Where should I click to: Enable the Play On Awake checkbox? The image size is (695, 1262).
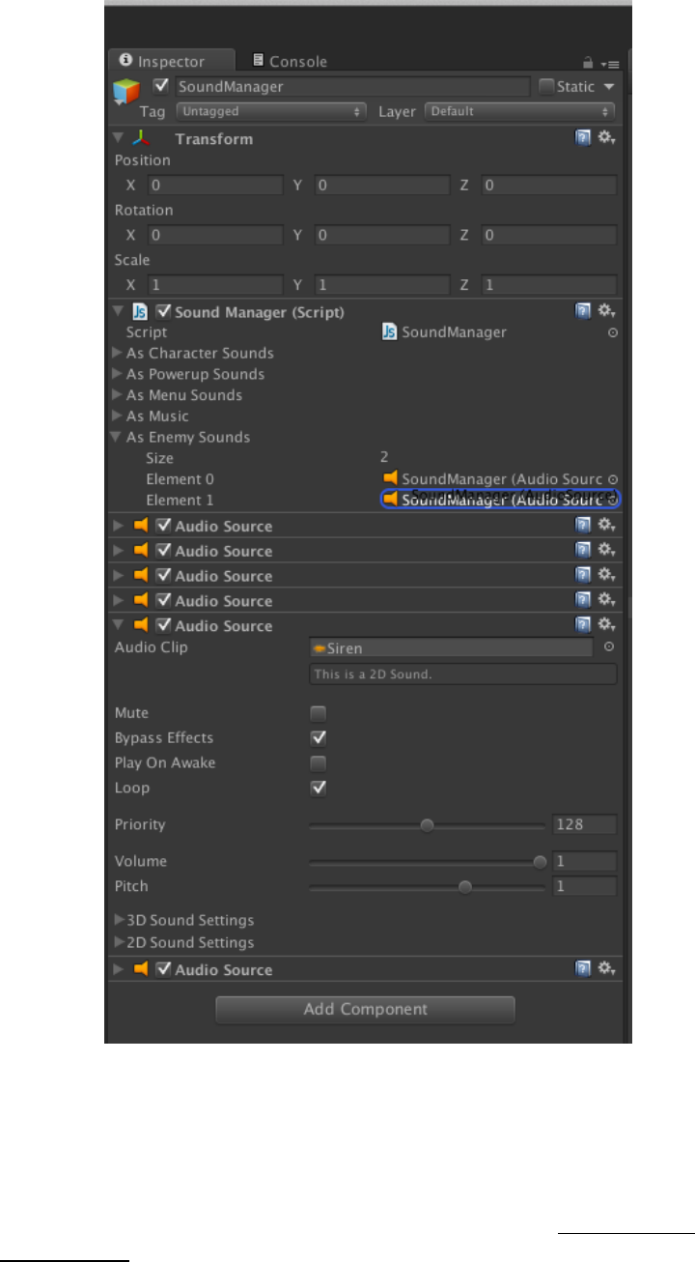pyautogui.click(x=318, y=763)
